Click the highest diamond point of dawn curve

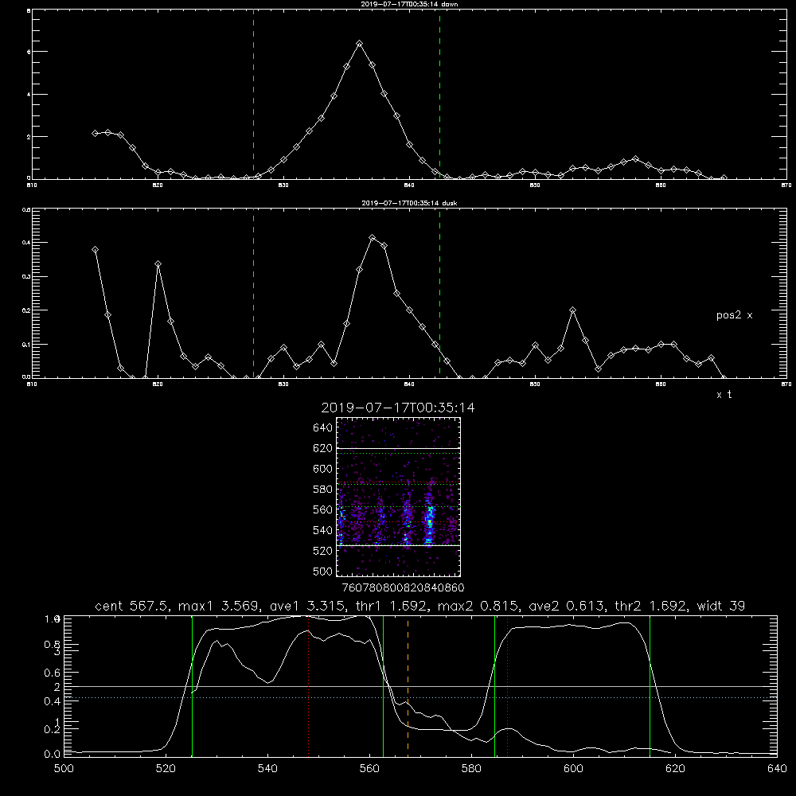360,44
